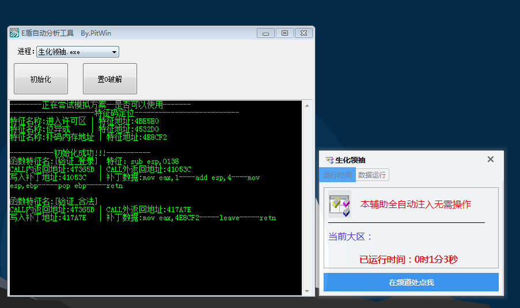Image resolution: width=520 pixels, height=308 pixels.
Task: Switch to the 数据运行 tab
Action: click(372, 175)
